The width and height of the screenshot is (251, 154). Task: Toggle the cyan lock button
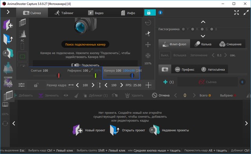point(150,13)
